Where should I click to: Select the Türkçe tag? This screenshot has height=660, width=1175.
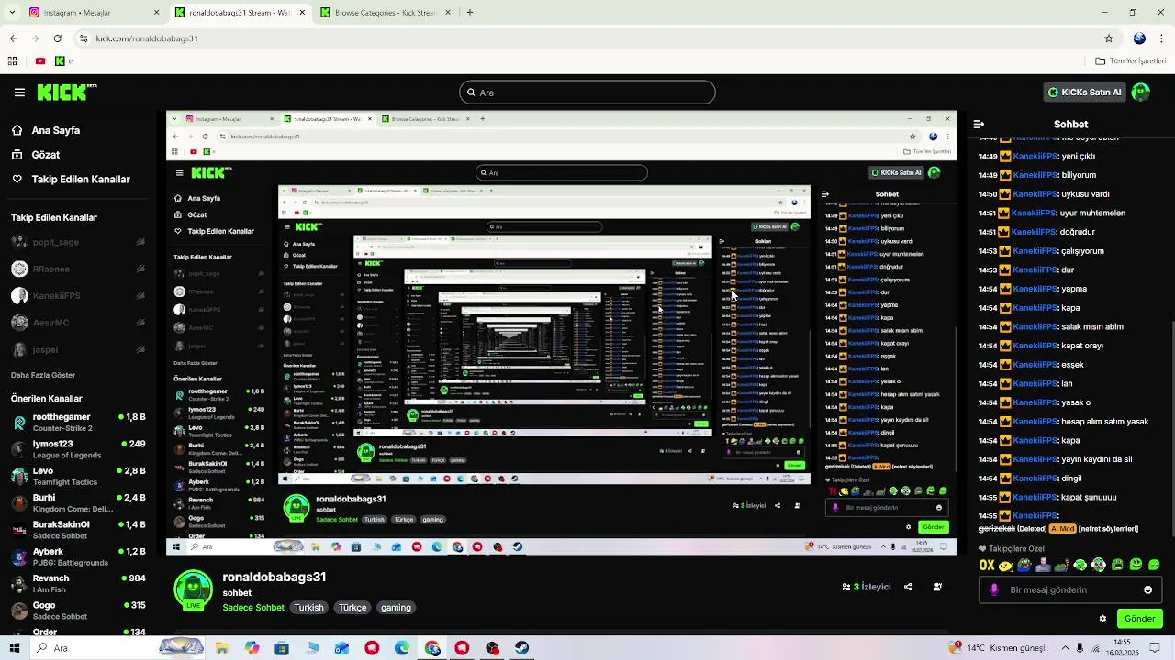click(352, 608)
